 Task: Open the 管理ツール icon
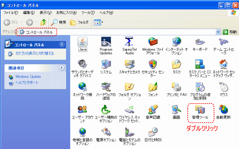(x=200, y=110)
